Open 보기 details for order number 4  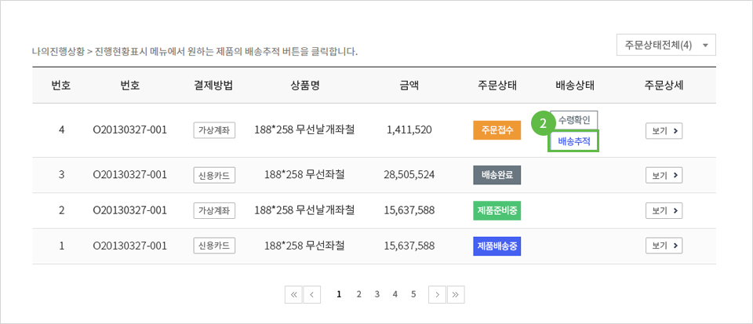click(x=664, y=130)
